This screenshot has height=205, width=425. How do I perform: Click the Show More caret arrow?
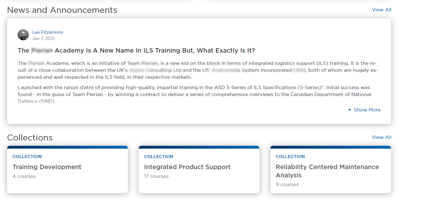350,110
